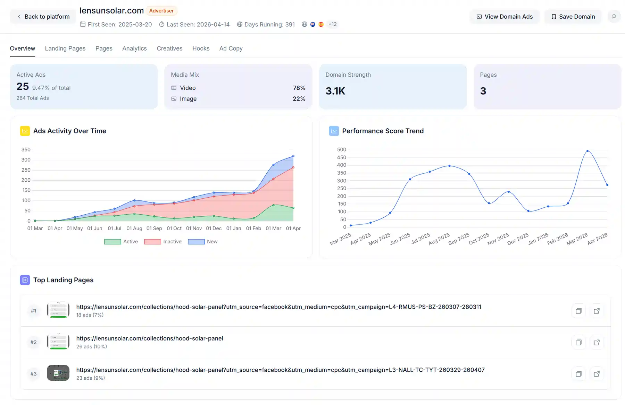Click the #2 landing page thumbnail
Screen dimensions: 625x405
(58, 342)
